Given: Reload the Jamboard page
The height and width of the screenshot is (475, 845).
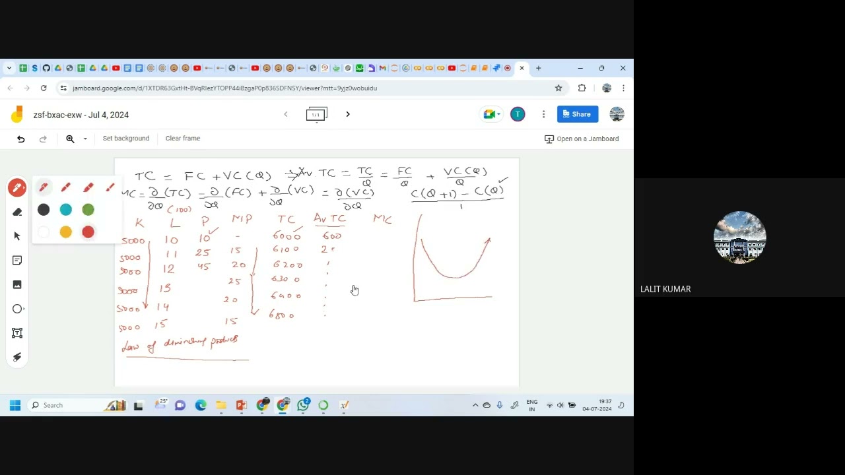Looking at the screenshot, I should (44, 88).
